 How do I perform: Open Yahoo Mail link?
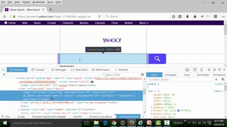(25, 23)
